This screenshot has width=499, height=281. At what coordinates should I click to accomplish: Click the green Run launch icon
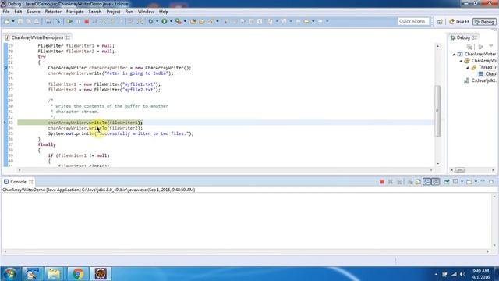(165, 21)
